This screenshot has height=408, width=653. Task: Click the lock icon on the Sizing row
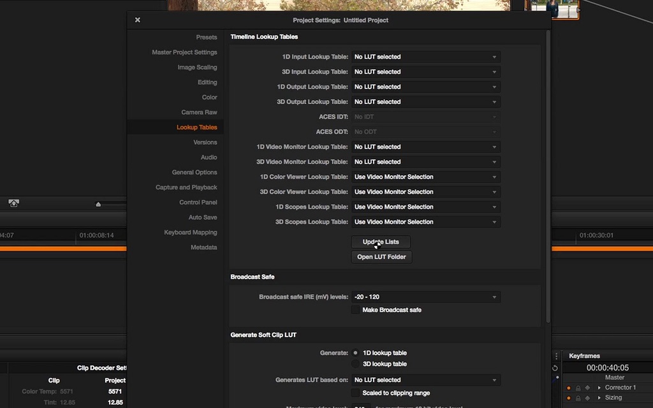click(x=578, y=398)
